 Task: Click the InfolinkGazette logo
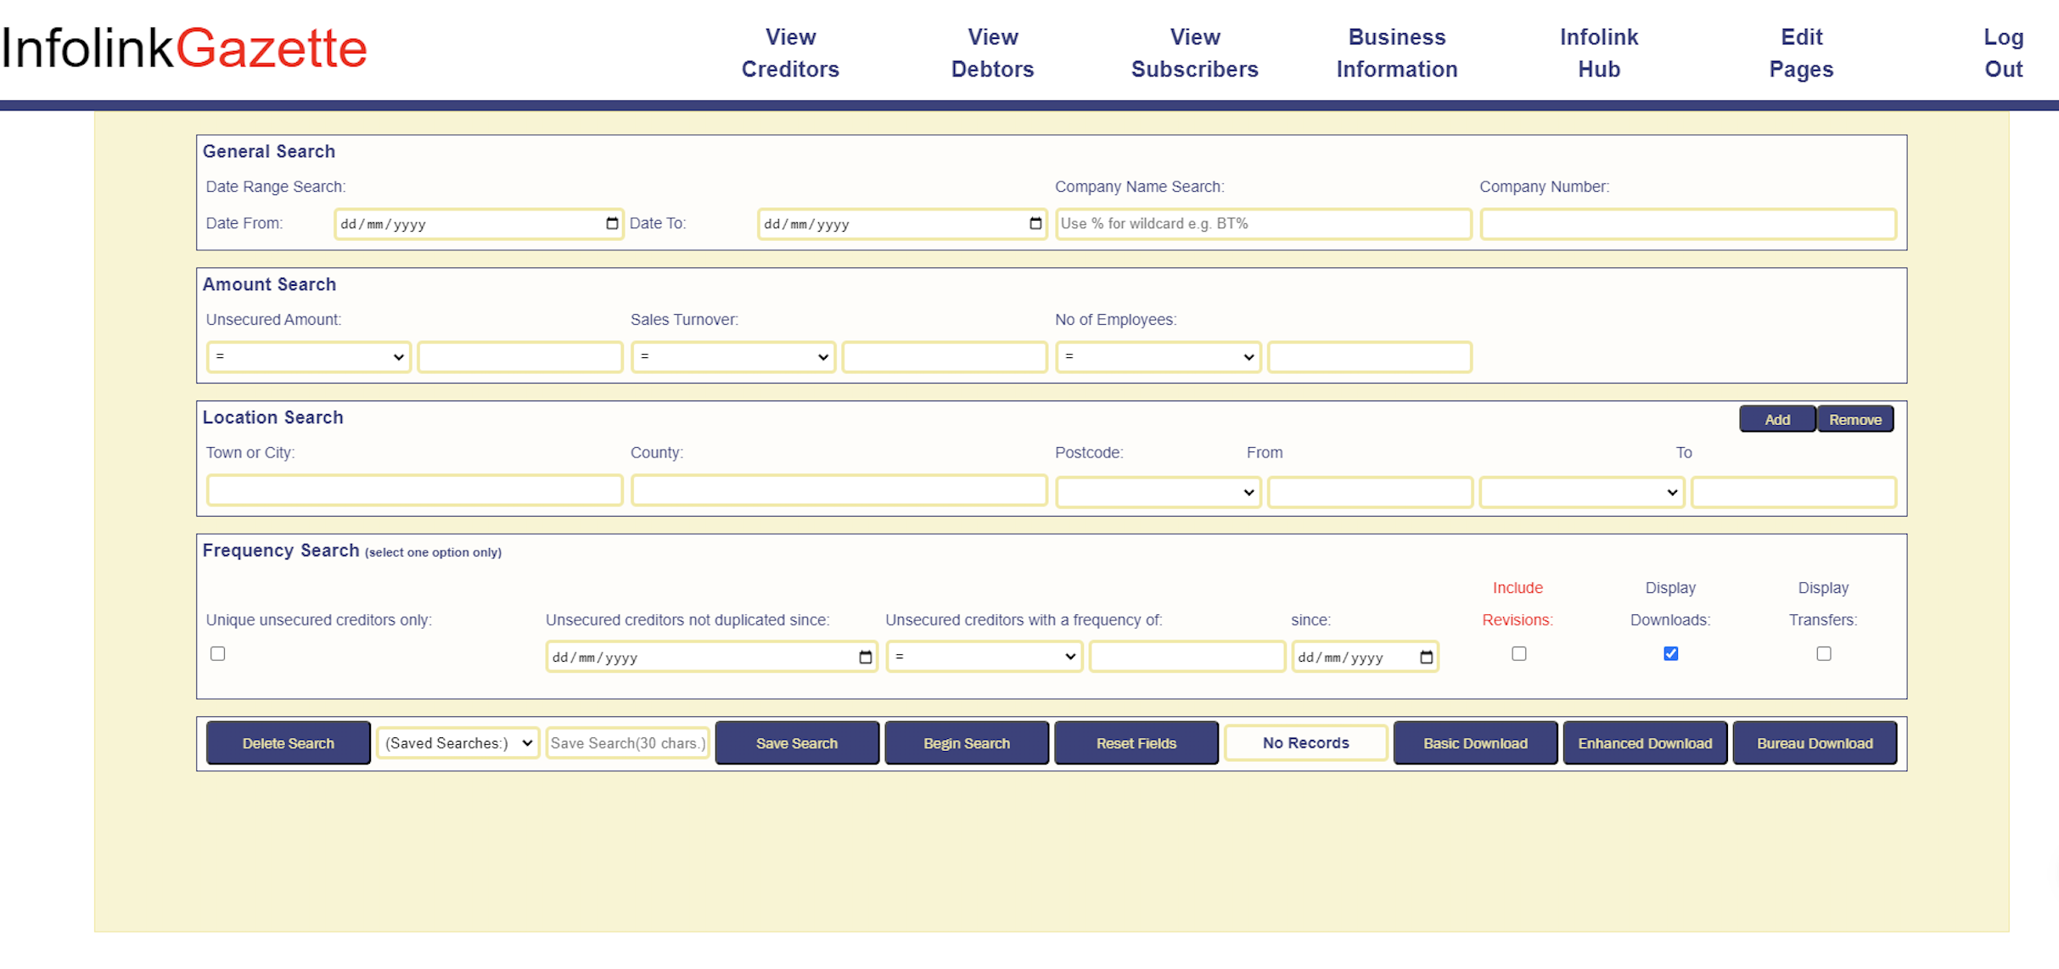(184, 48)
